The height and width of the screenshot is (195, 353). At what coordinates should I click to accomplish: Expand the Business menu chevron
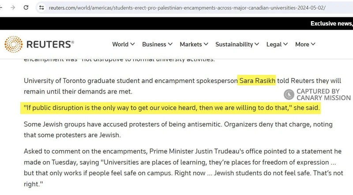pyautogui.click(x=170, y=44)
